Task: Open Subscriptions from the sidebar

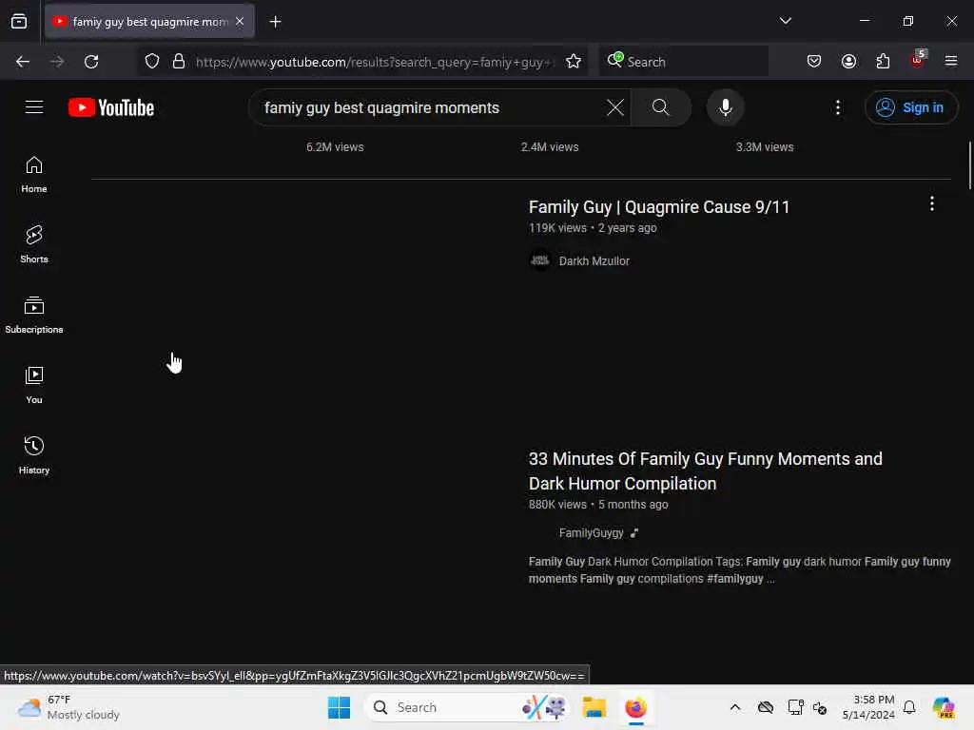Action: tap(34, 315)
